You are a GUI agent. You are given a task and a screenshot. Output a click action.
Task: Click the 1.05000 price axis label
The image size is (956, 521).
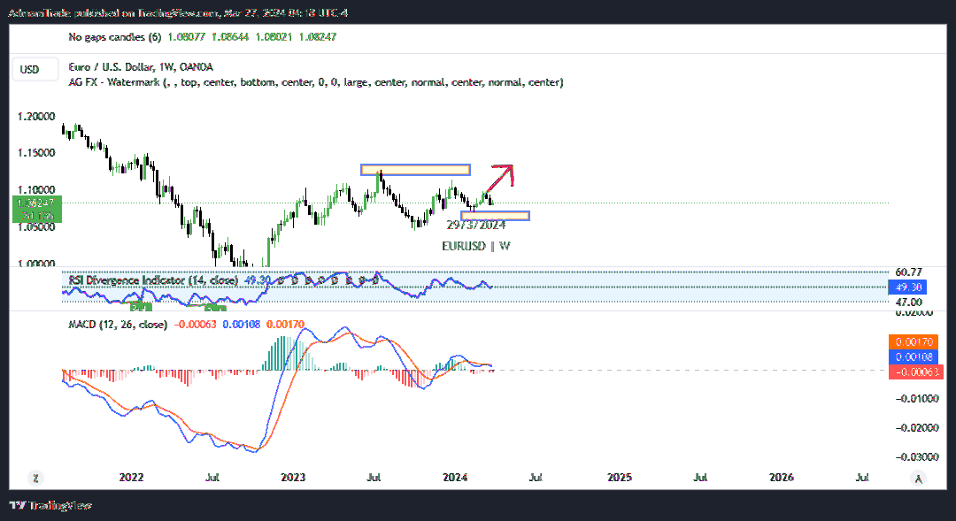pyautogui.click(x=36, y=227)
